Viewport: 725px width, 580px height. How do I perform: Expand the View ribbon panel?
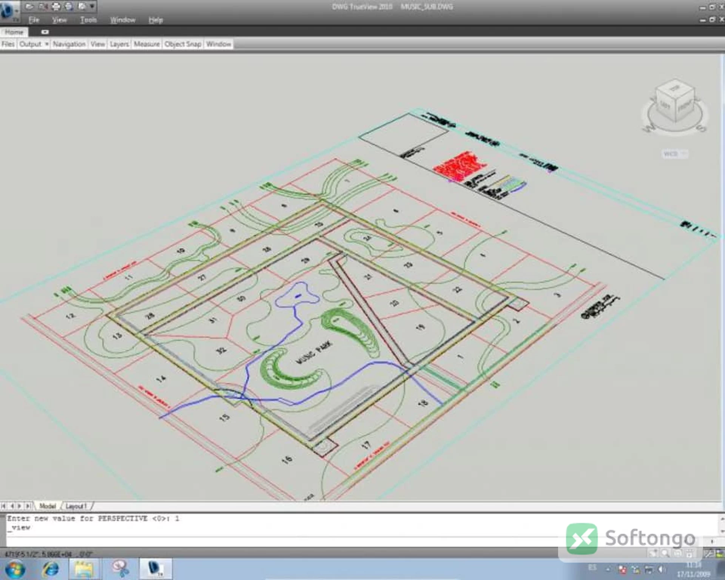98,44
